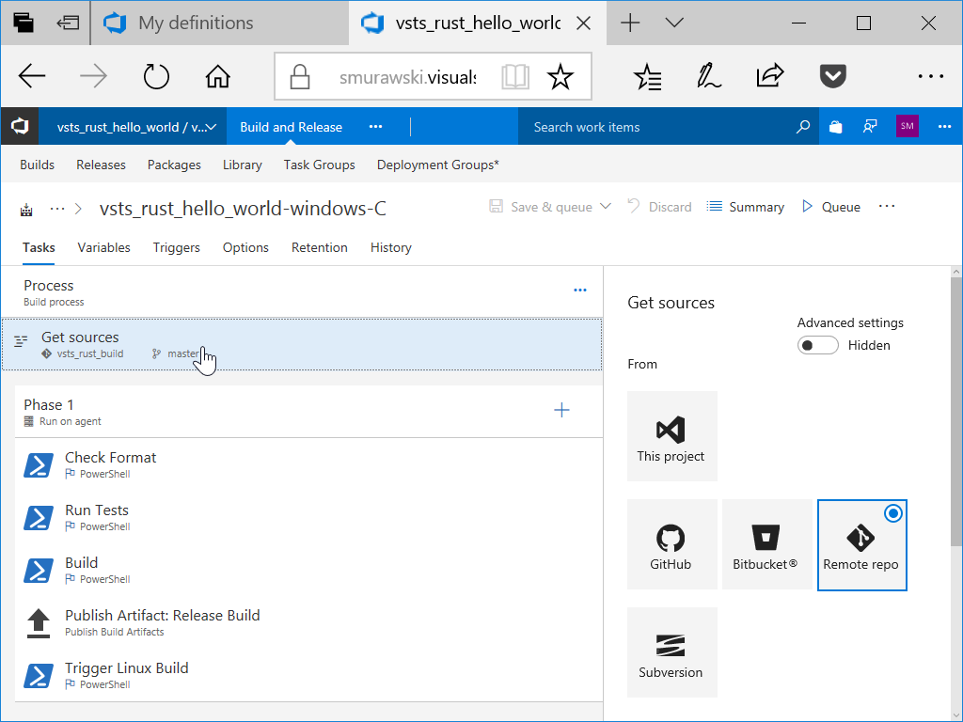Select the This project source tile

pos(671,436)
